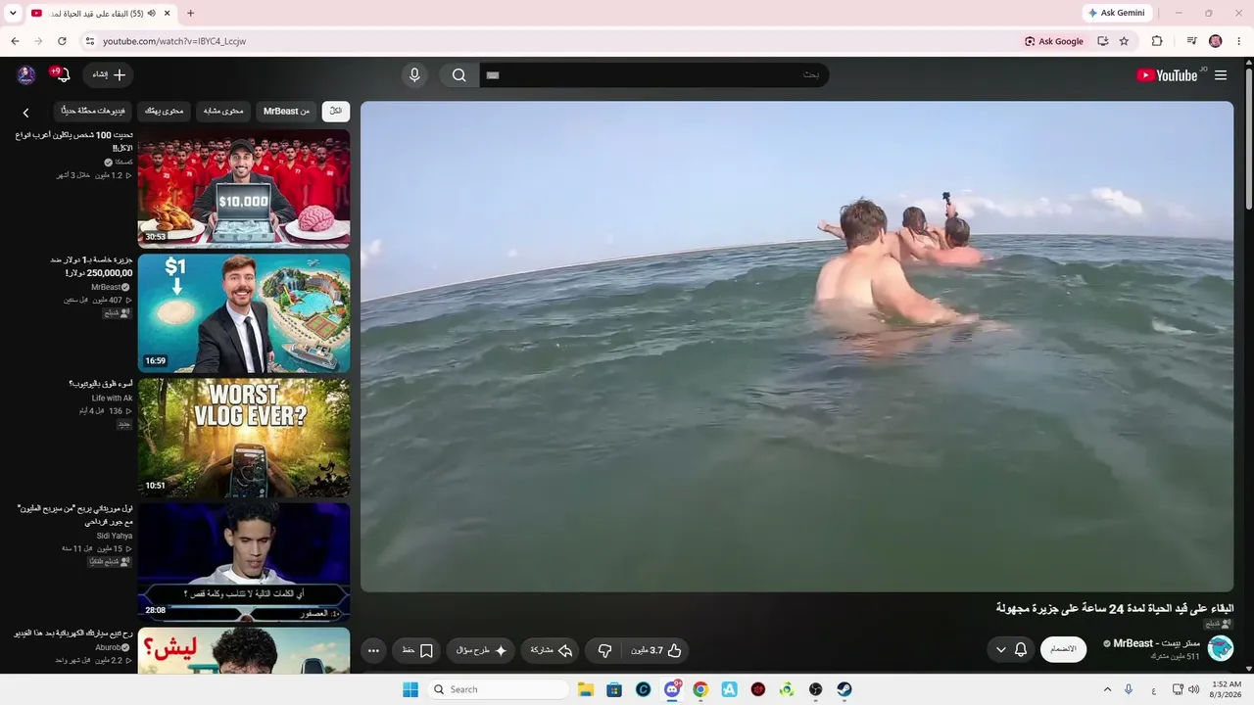Open Sidi Yahya channel link
Viewport: 1254px width, 705px height.
[115, 536]
